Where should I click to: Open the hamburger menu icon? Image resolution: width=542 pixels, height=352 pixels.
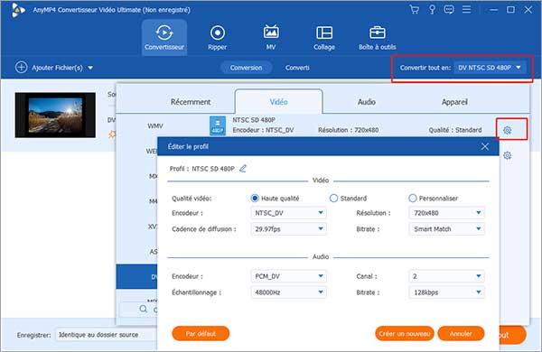(466, 9)
